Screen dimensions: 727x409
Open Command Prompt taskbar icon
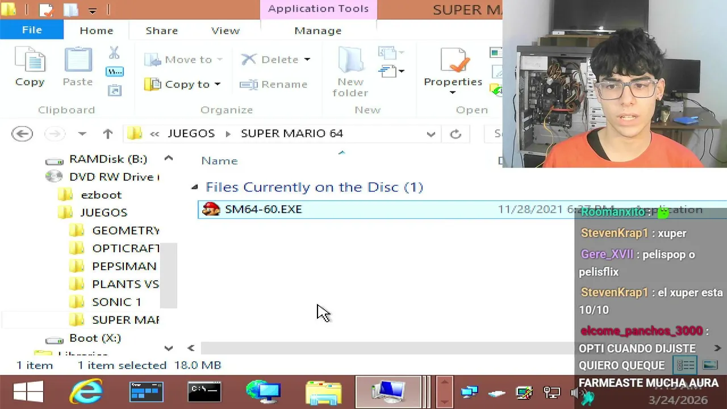[204, 392]
